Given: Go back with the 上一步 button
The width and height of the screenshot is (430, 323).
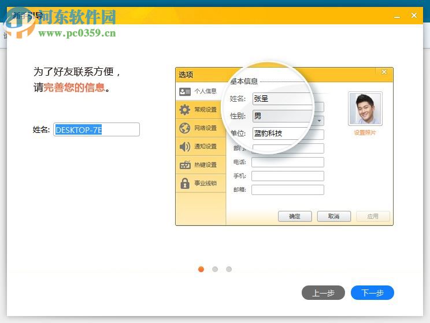Looking at the screenshot, I should tap(323, 293).
